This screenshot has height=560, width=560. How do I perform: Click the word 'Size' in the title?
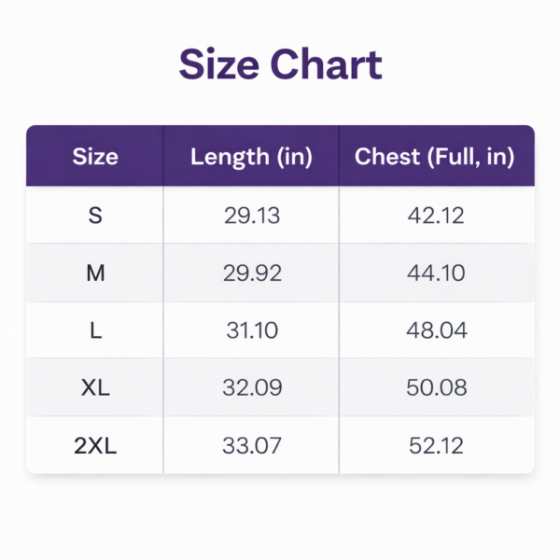click(x=218, y=65)
